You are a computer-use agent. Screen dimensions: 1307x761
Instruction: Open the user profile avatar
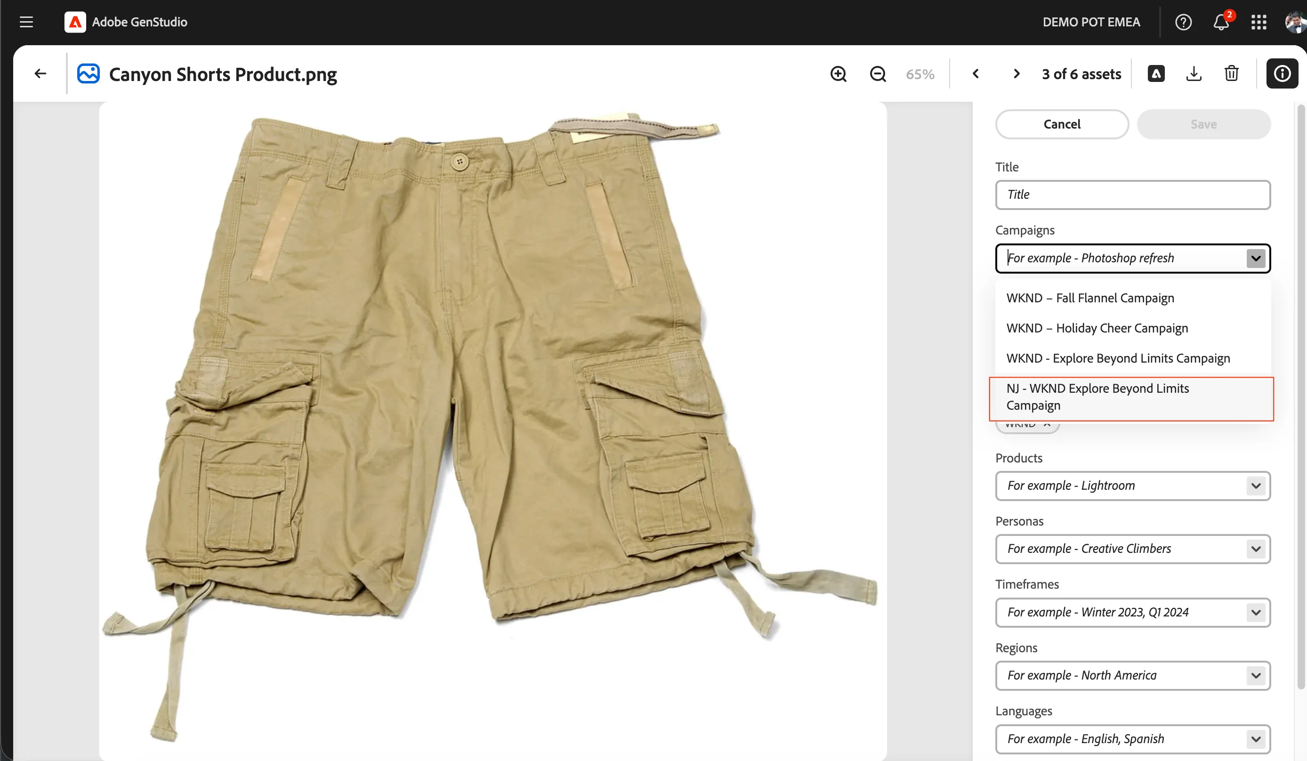click(1296, 22)
